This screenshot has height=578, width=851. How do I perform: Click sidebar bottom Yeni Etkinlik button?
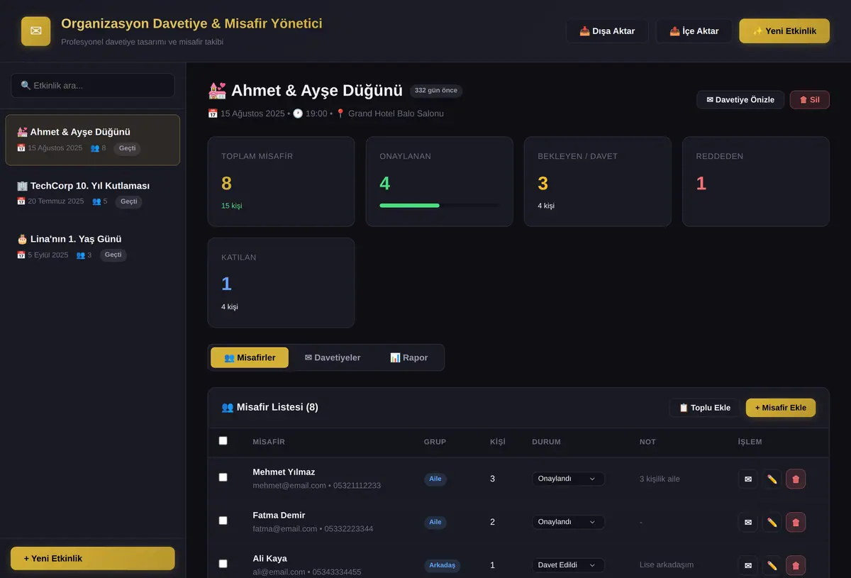93,558
